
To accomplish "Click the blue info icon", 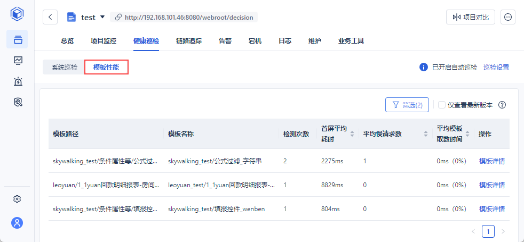I will [x=424, y=67].
